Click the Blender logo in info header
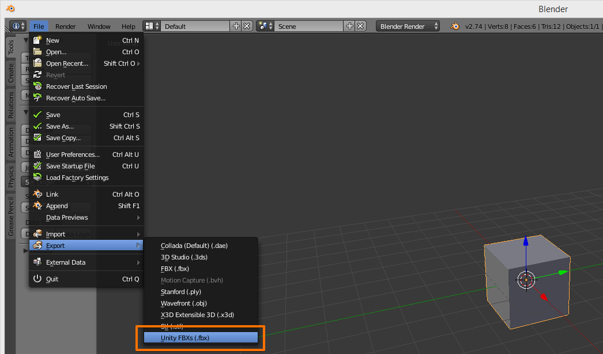Viewport: 603px width, 354px height. click(455, 26)
